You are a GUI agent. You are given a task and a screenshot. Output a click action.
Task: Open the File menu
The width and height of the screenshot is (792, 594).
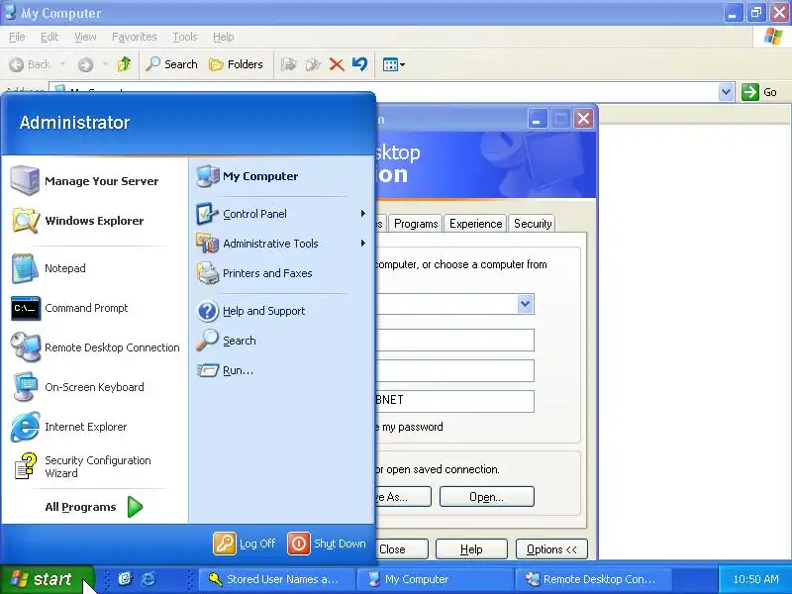click(x=17, y=37)
